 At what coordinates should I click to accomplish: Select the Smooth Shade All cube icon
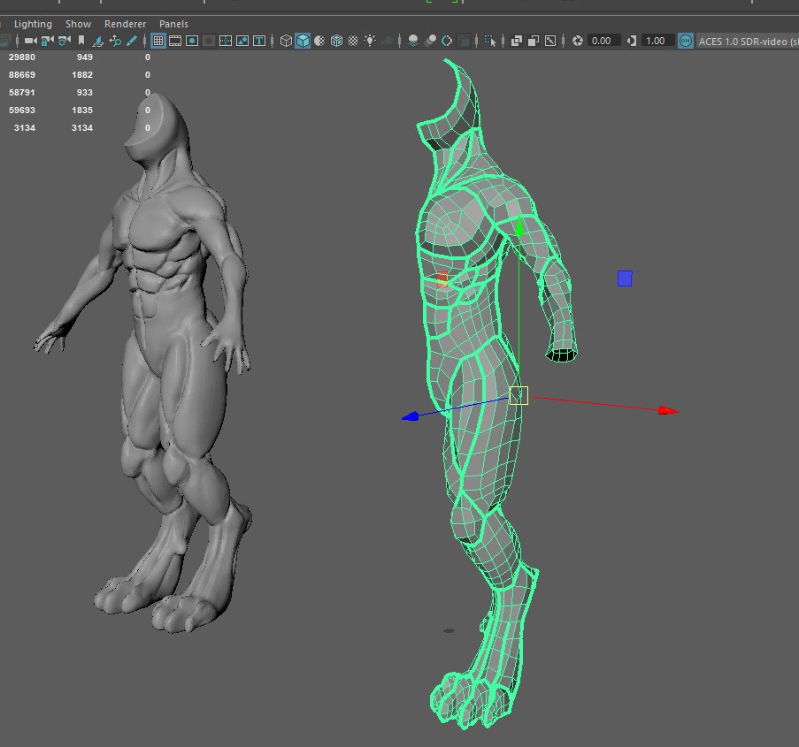tap(303, 41)
